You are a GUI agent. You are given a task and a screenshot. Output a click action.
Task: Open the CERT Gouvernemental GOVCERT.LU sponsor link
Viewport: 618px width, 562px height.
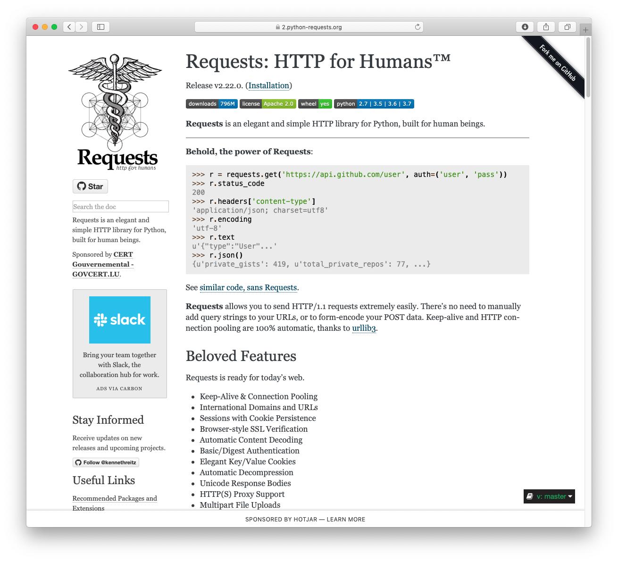103,264
